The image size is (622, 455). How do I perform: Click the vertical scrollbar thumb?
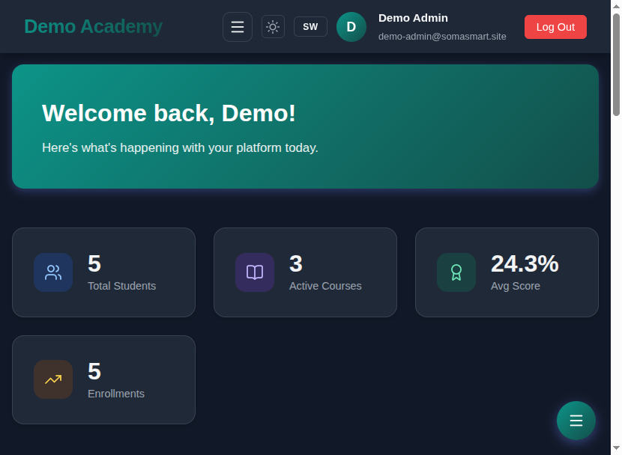pyautogui.click(x=616, y=64)
